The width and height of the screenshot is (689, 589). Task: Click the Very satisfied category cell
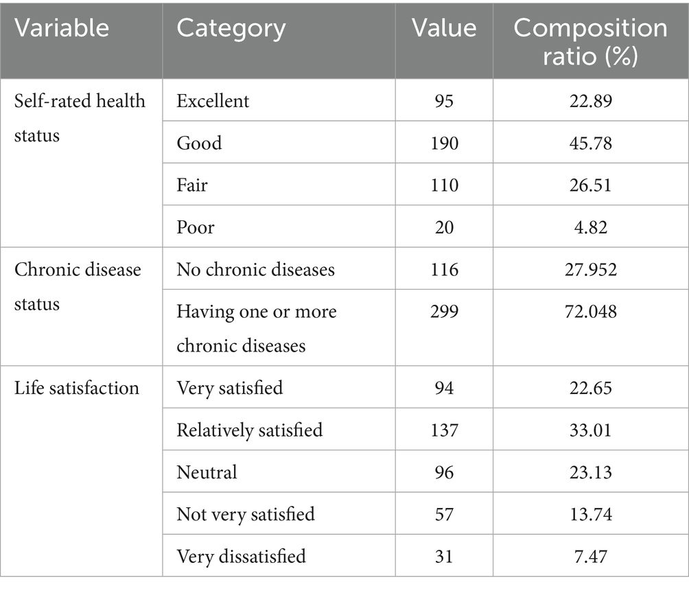[229, 388]
